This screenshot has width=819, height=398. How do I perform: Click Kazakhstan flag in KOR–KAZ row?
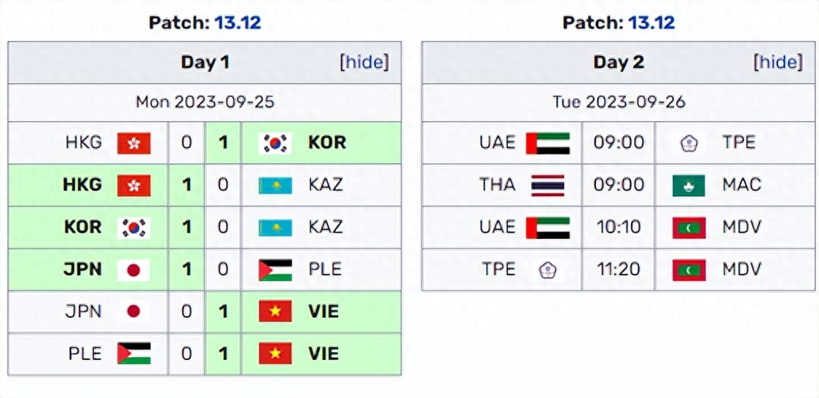[275, 227]
